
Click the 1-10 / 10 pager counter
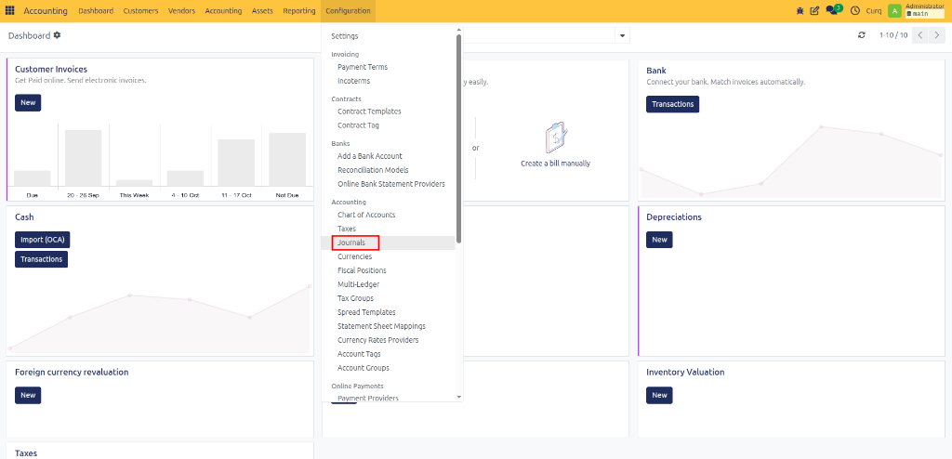pyautogui.click(x=893, y=35)
